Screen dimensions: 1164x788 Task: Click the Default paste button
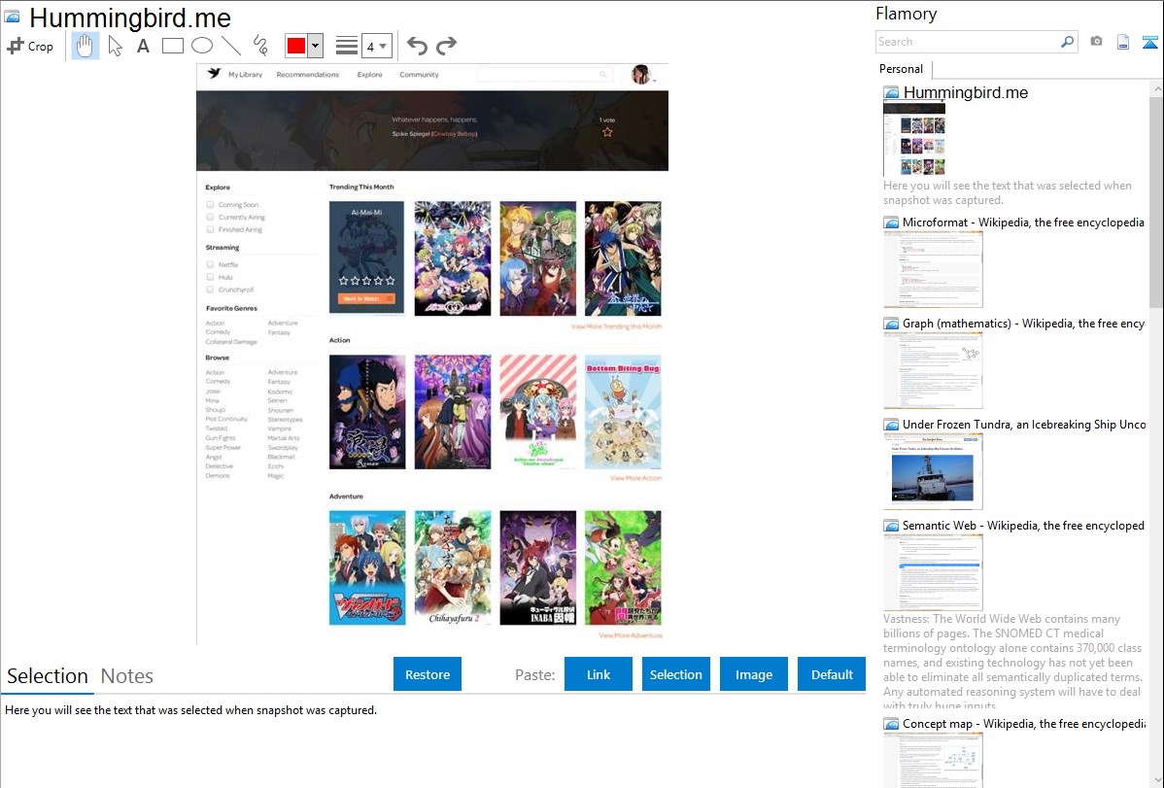(832, 674)
